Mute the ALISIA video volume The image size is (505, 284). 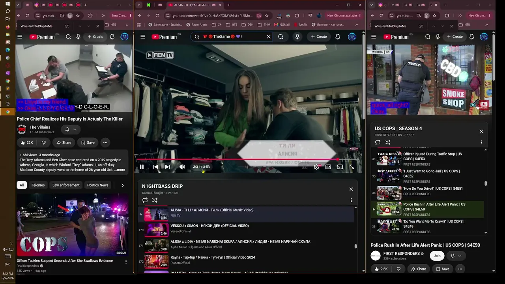182,167
